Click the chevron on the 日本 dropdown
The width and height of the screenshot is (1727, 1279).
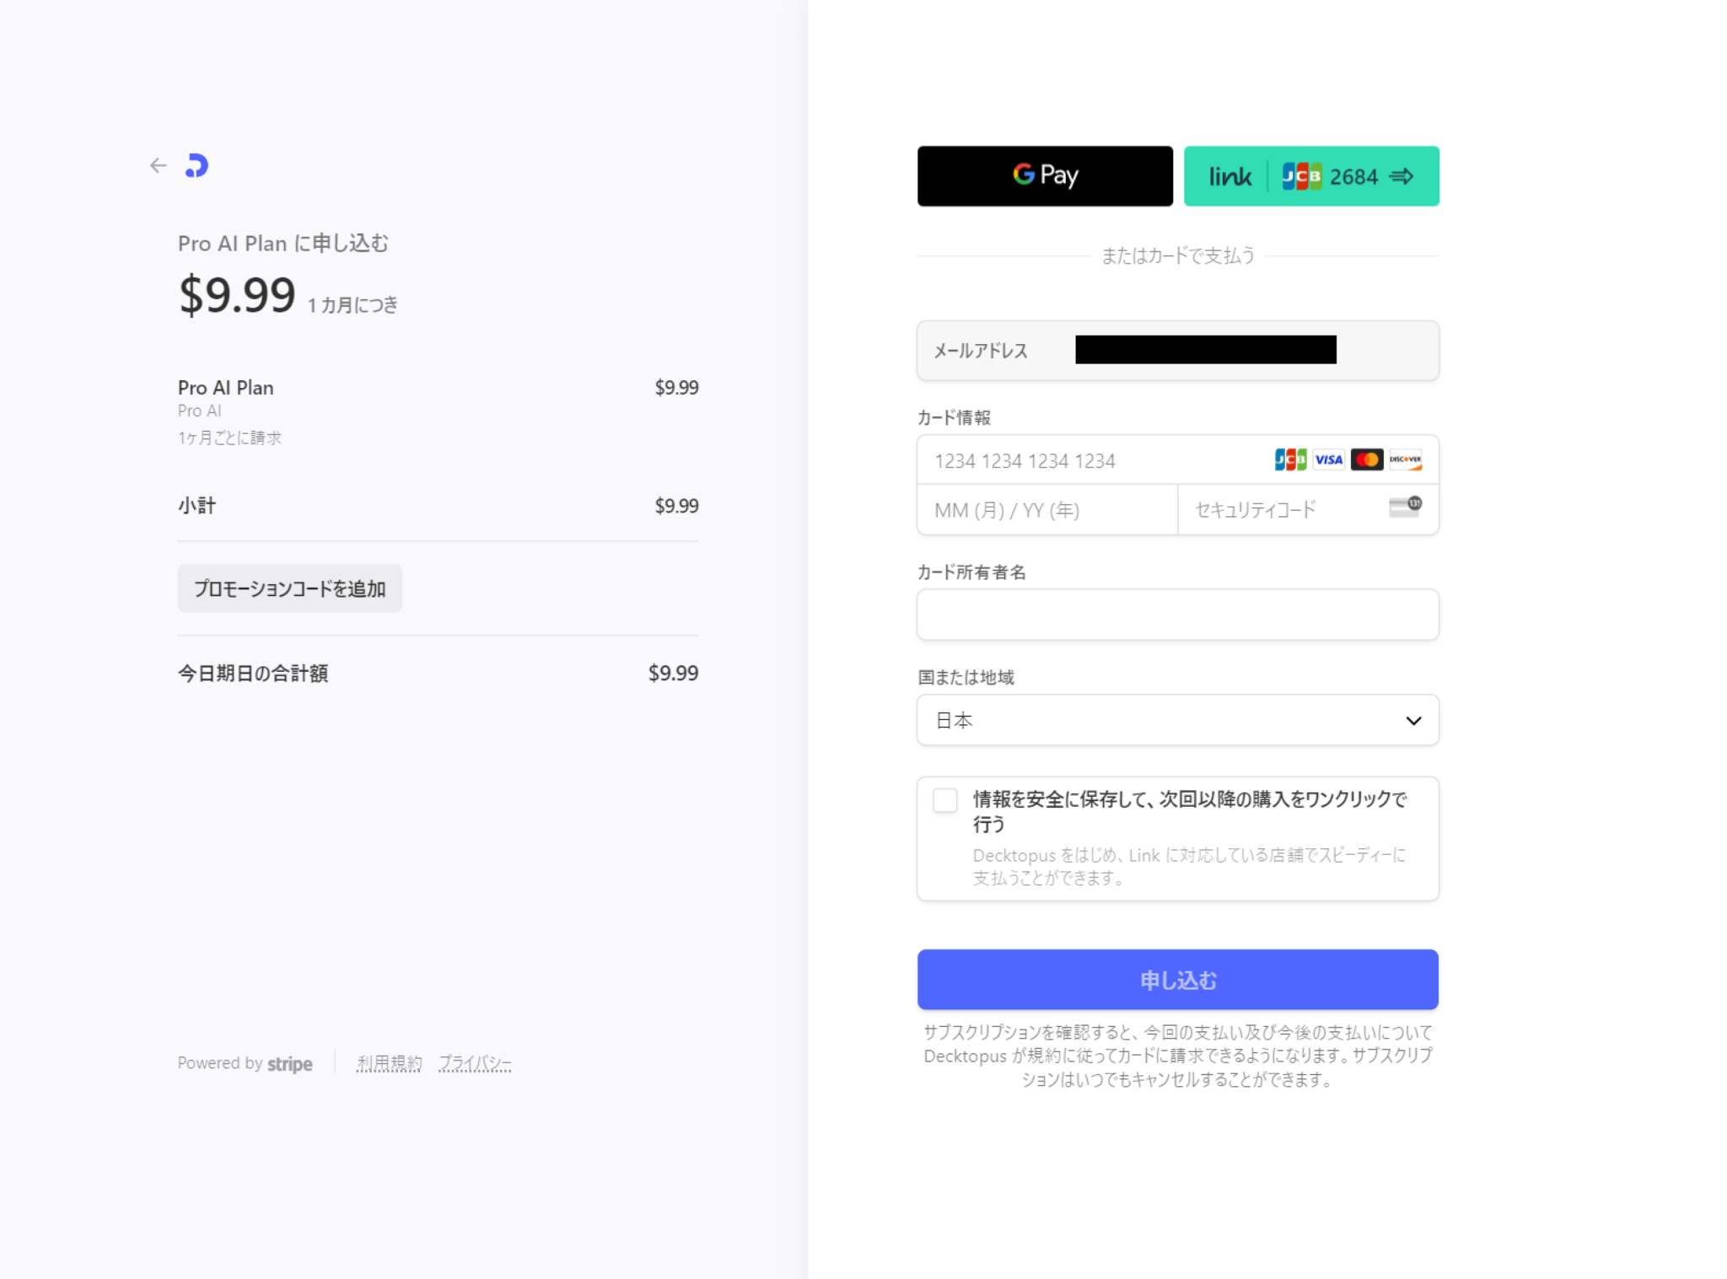coord(1413,721)
